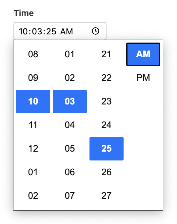Viewport: 177px width, 224px height.
Task: Click highlighted minute 03
Action: 70,102
